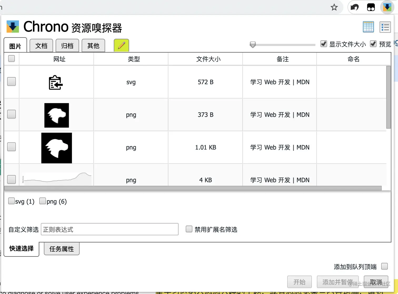Click the svg clipboard thumbnail
Screen dimensions: 398x294
click(x=56, y=83)
